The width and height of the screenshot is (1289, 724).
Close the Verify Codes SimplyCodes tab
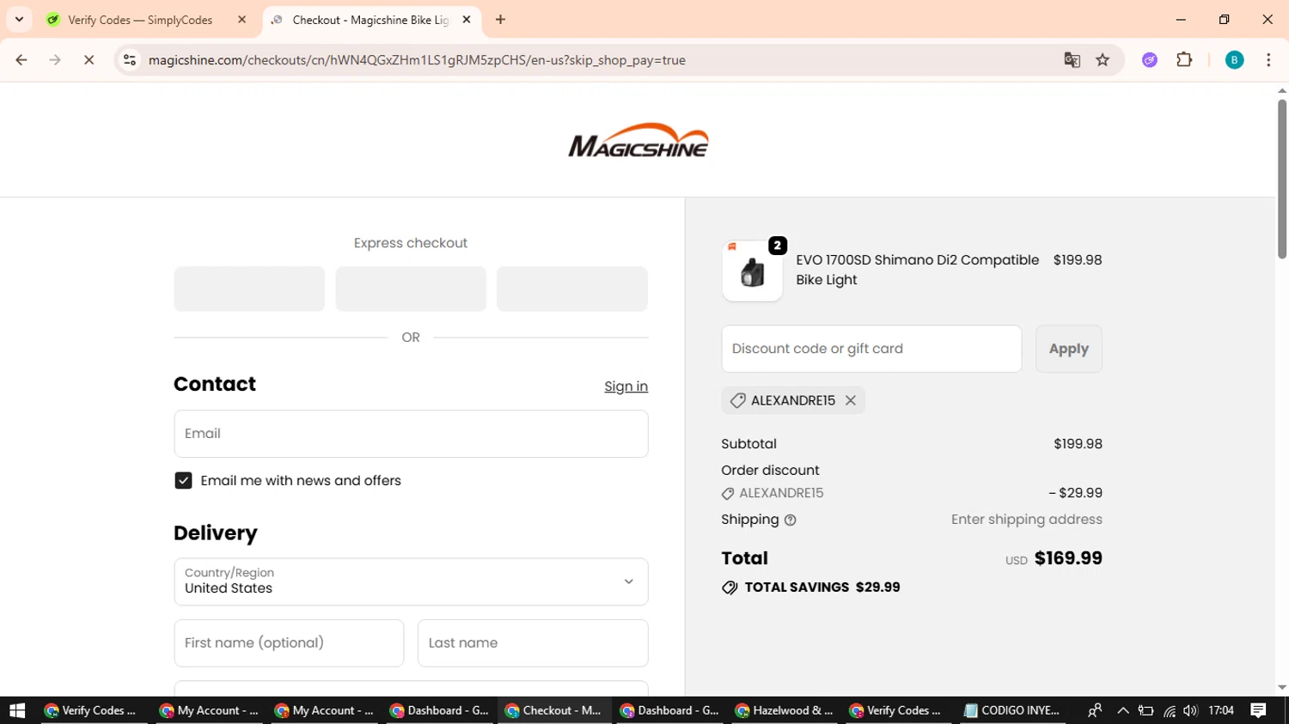[x=241, y=20]
